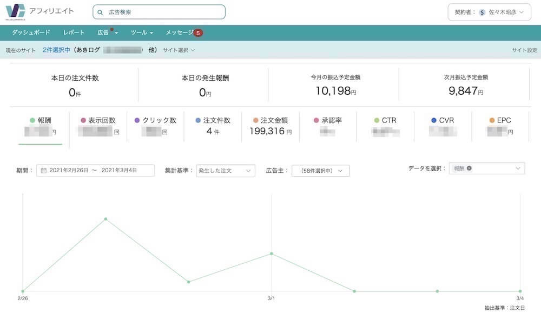Toggle the 注文件数 metric

(213, 121)
